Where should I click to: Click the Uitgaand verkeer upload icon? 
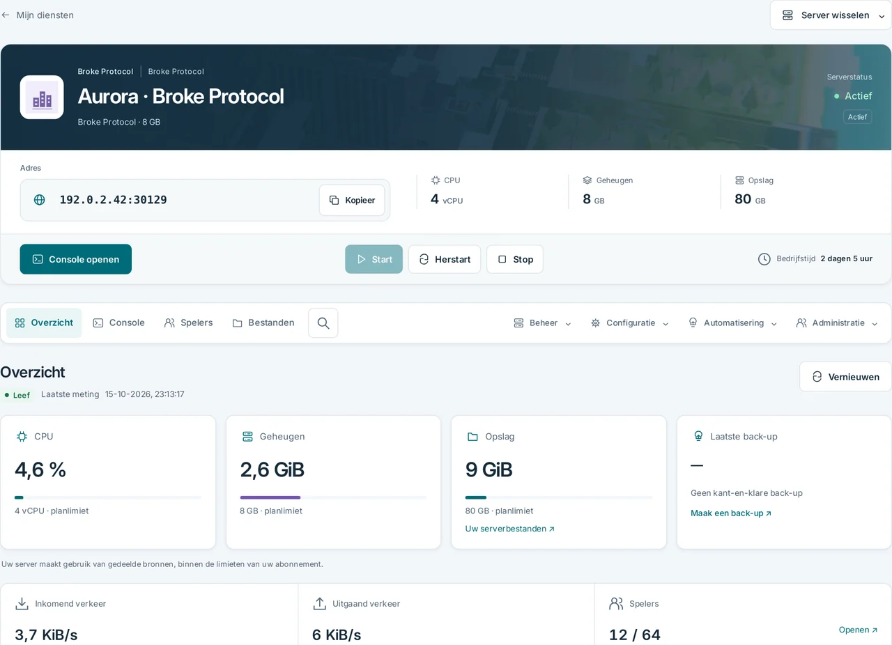(x=320, y=604)
